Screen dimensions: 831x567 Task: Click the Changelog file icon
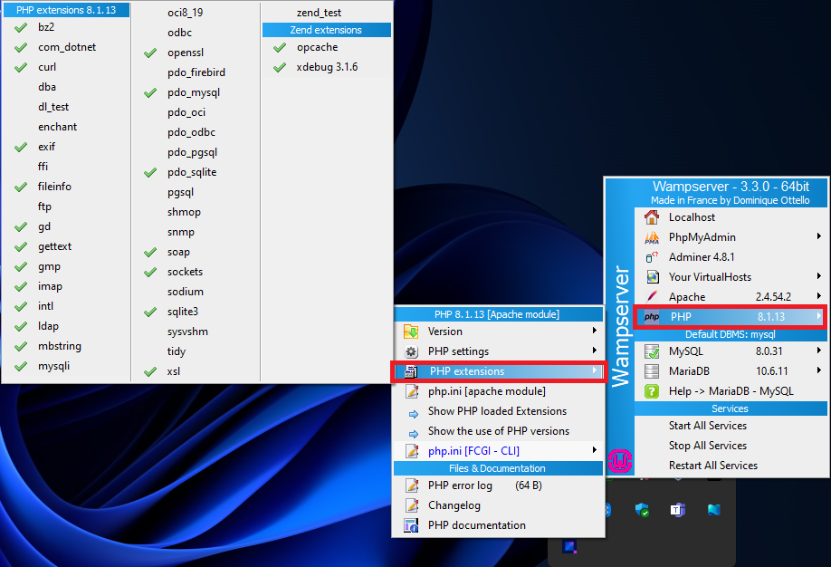411,505
